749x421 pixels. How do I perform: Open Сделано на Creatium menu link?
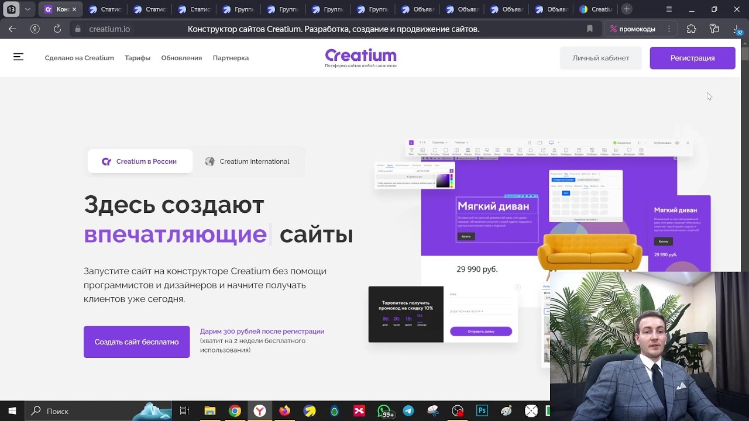click(x=80, y=58)
